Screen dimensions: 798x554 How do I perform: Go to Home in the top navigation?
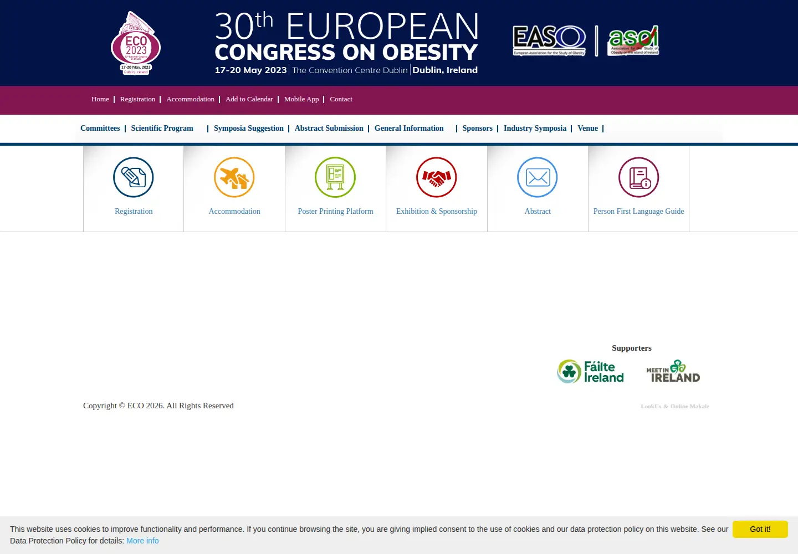click(x=100, y=99)
